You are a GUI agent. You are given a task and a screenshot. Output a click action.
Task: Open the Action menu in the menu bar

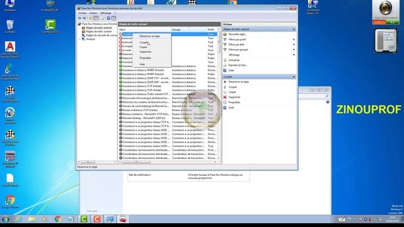click(93, 13)
